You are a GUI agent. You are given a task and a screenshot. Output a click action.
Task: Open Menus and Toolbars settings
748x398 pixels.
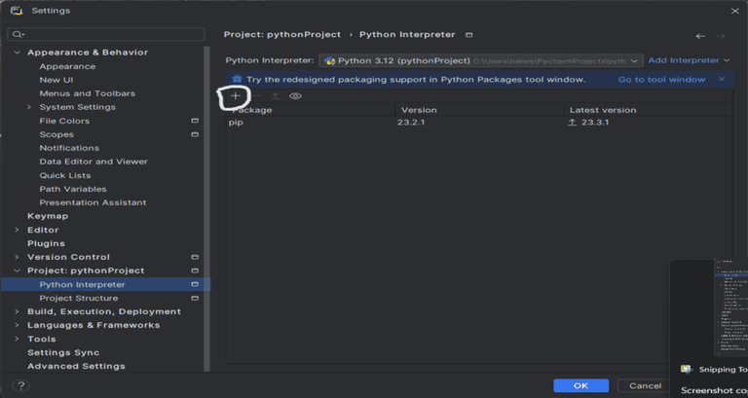(88, 93)
